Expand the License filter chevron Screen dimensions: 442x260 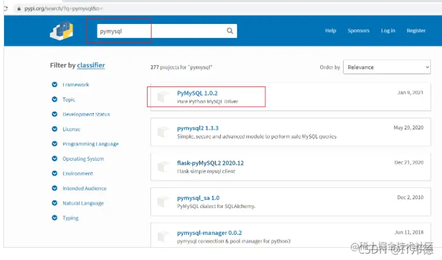(x=54, y=129)
